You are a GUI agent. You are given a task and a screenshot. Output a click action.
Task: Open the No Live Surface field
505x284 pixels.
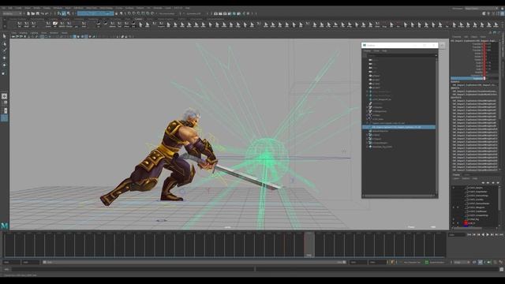[x=166, y=13]
